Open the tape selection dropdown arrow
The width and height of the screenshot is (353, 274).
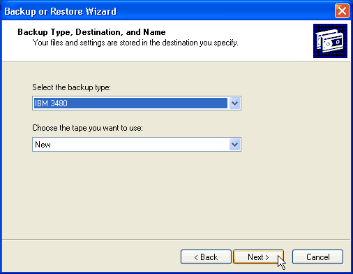234,145
